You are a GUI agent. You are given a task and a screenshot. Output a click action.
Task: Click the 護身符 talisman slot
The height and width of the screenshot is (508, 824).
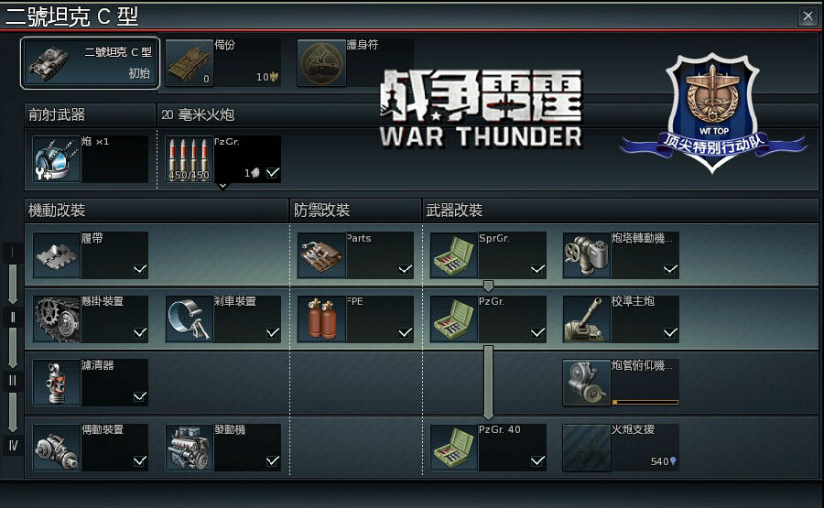[355, 63]
